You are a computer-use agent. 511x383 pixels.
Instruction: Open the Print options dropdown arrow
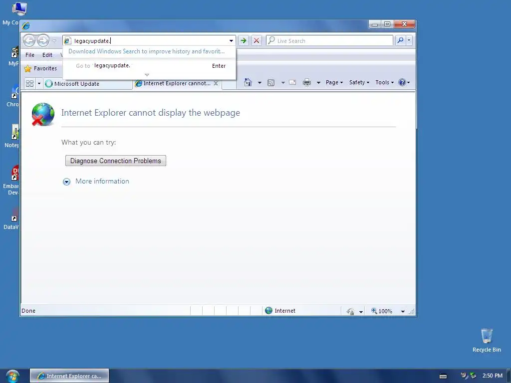[x=318, y=83]
